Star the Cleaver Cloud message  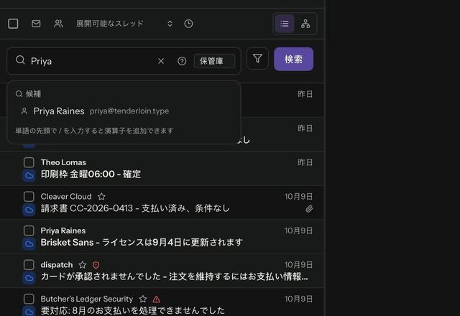point(101,196)
